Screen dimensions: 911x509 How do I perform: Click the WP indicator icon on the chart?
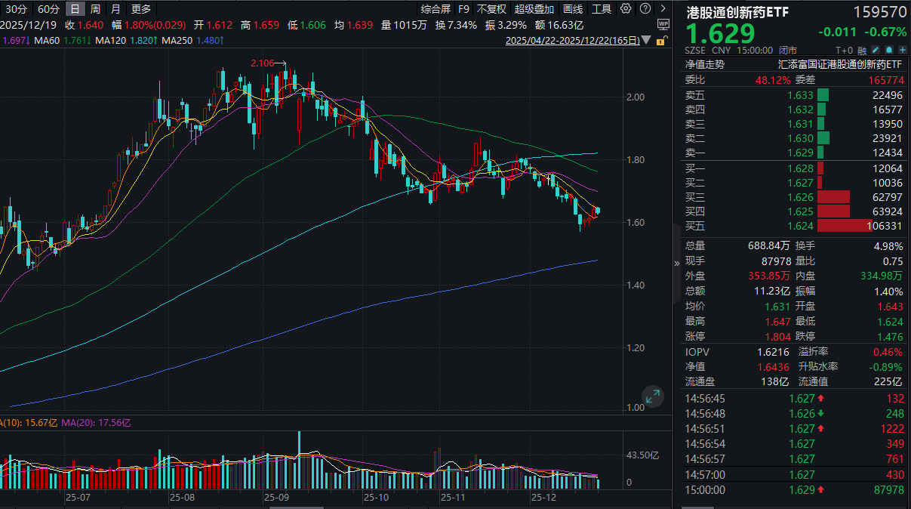[663, 24]
